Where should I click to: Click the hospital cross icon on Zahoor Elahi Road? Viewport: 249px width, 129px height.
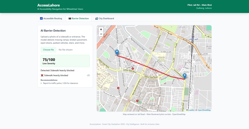point(133,68)
